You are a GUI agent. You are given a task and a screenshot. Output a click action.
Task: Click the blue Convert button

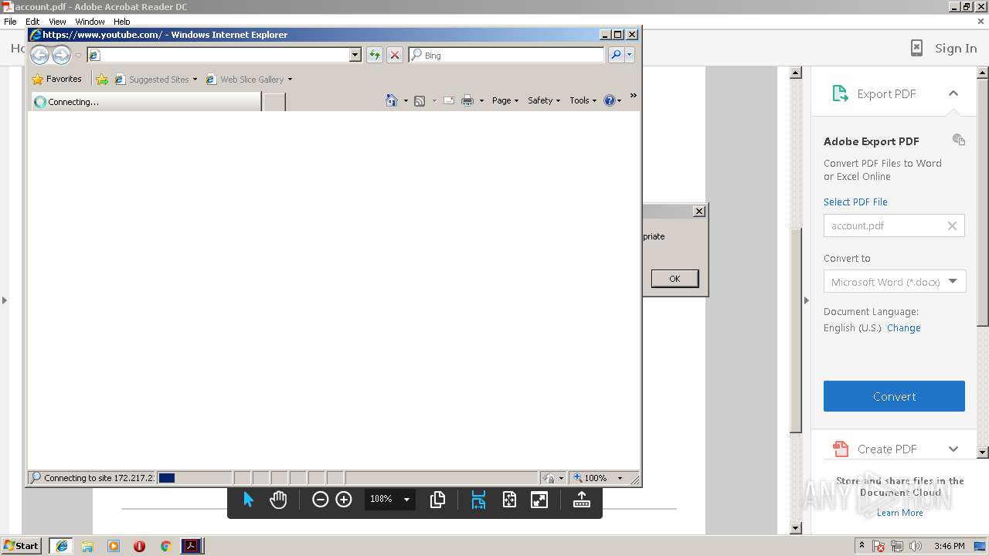pyautogui.click(x=894, y=396)
